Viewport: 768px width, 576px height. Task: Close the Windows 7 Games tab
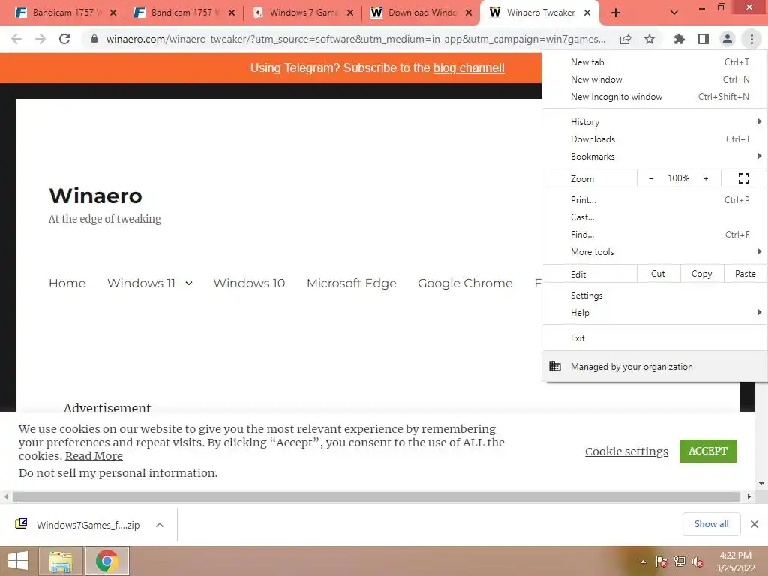point(350,13)
